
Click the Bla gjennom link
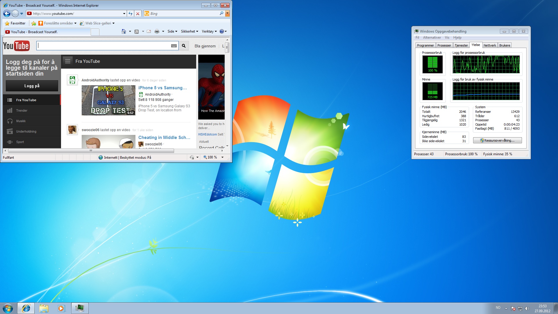pyautogui.click(x=205, y=46)
